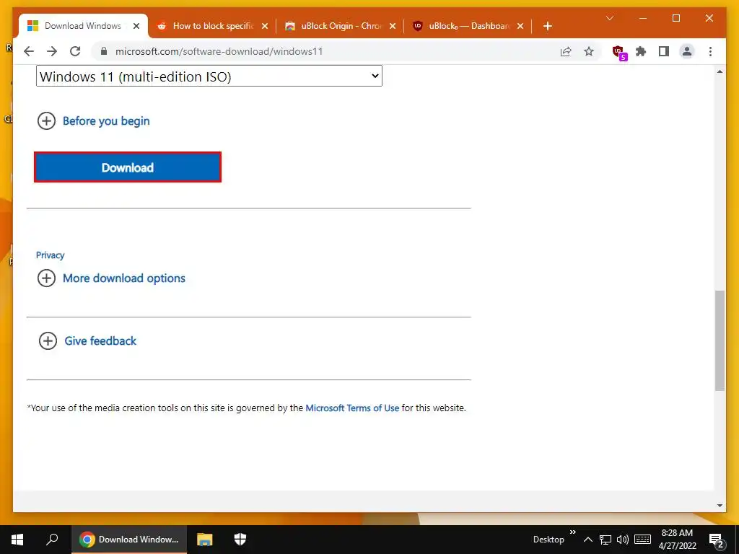Click scrollbar up arrow
This screenshot has width=739, height=554.
[x=720, y=71]
